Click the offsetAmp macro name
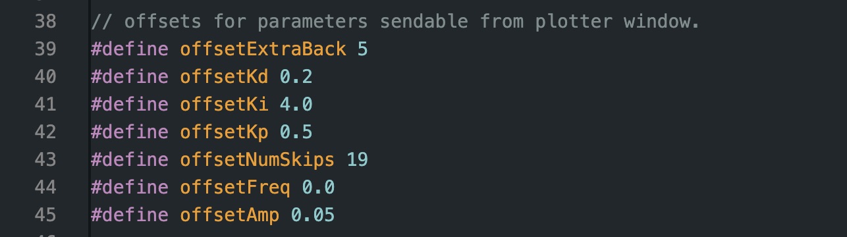 point(230,216)
